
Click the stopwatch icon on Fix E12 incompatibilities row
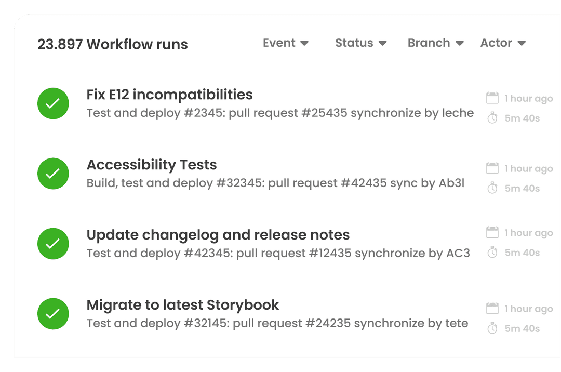coord(492,118)
